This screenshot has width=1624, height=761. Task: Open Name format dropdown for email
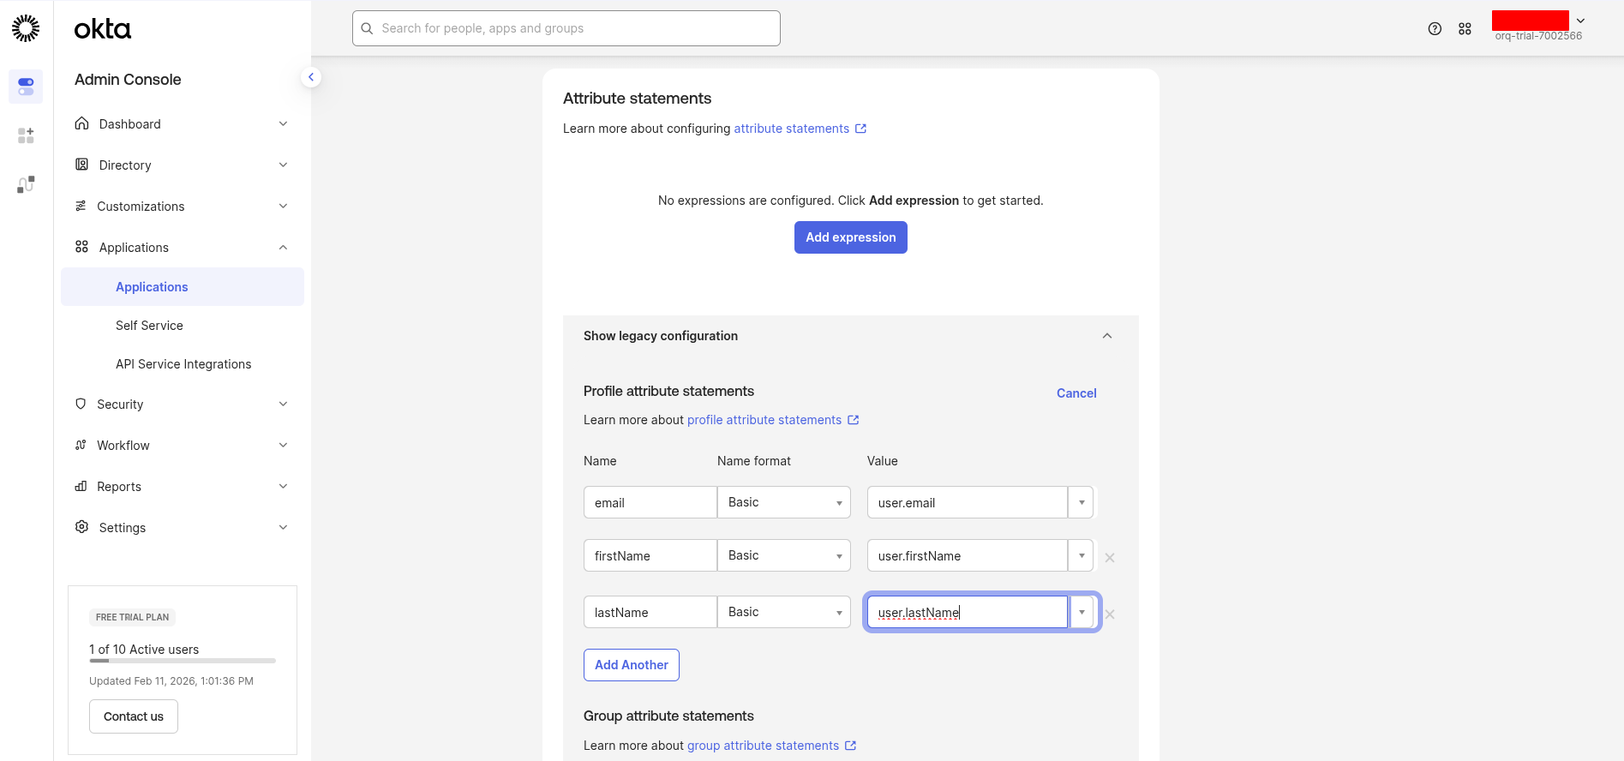point(783,502)
